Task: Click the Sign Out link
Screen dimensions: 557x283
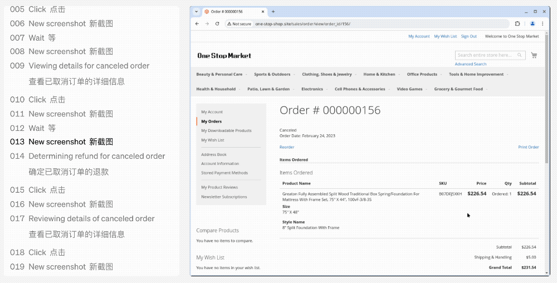Action: pos(468,36)
